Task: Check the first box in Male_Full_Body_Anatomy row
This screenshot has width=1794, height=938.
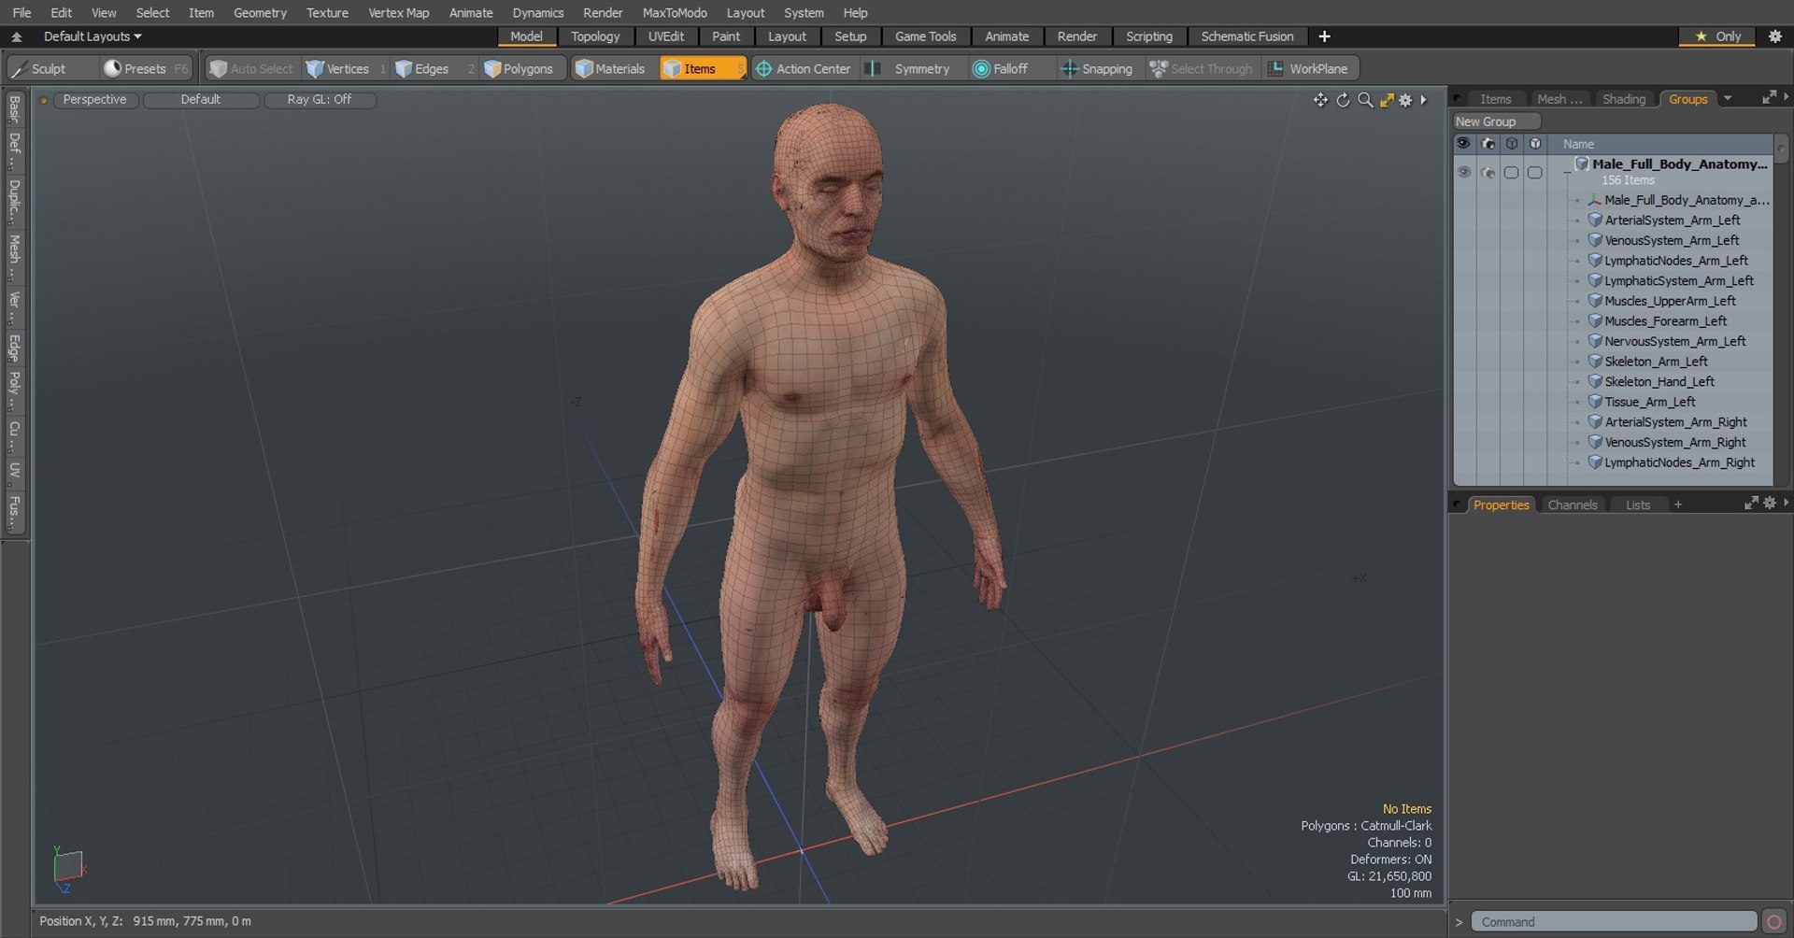Action: point(1511,173)
